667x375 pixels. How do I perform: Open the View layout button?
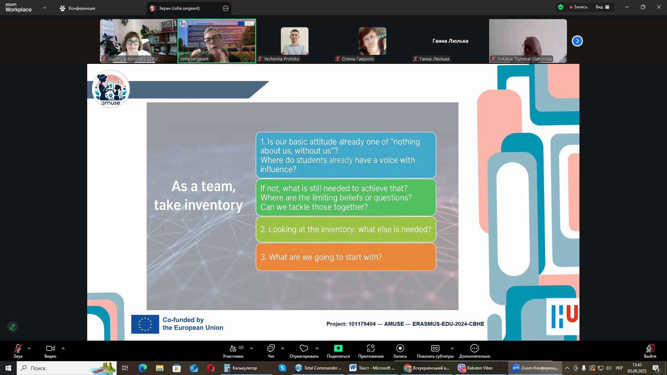(602, 7)
